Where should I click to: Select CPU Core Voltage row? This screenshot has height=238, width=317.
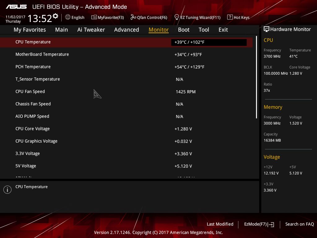[x=126, y=129]
